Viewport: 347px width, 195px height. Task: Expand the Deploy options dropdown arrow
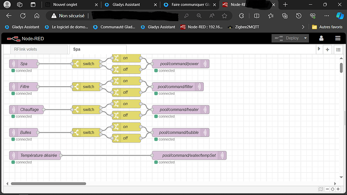click(x=305, y=38)
